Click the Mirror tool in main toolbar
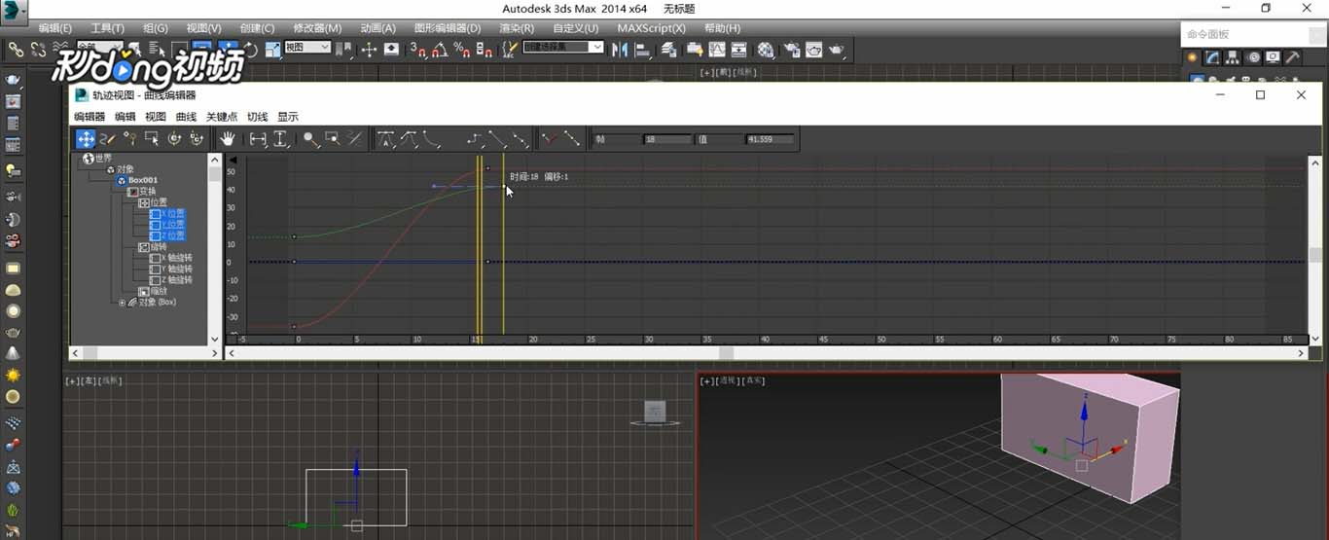Screen dimensions: 1329x540 (620, 50)
